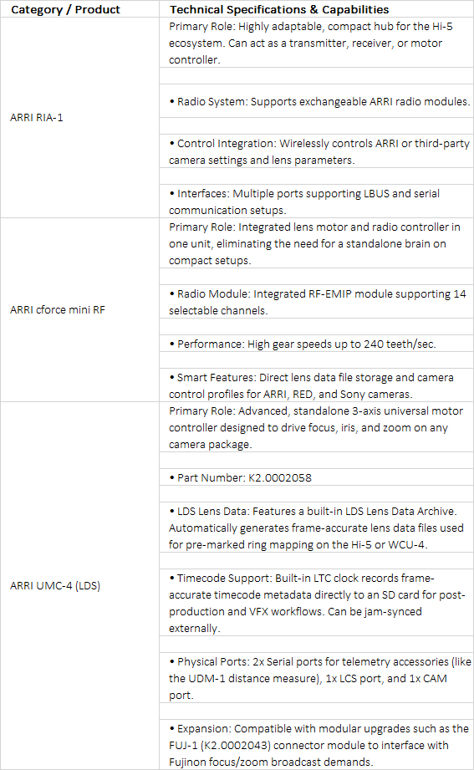Select the Performance 240 teeth/sec row
The width and height of the screenshot is (474, 770).
tap(316, 344)
